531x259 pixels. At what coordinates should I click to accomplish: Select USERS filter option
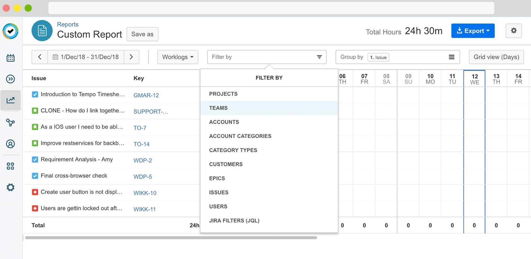pos(269,207)
